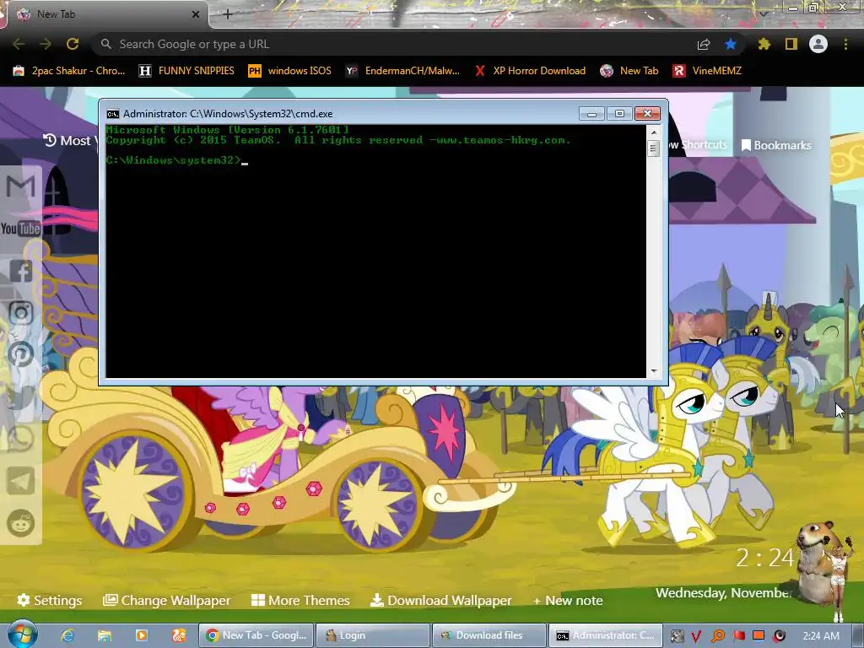Switch to the Login taskbar button

pyautogui.click(x=372, y=635)
